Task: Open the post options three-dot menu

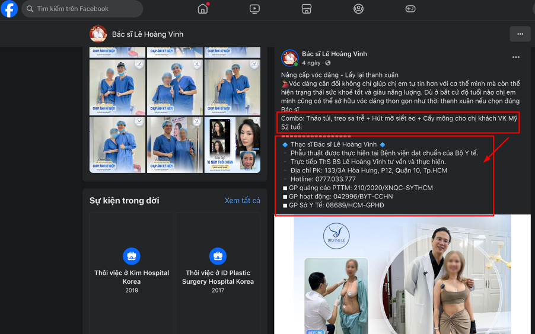Action: tap(516, 57)
